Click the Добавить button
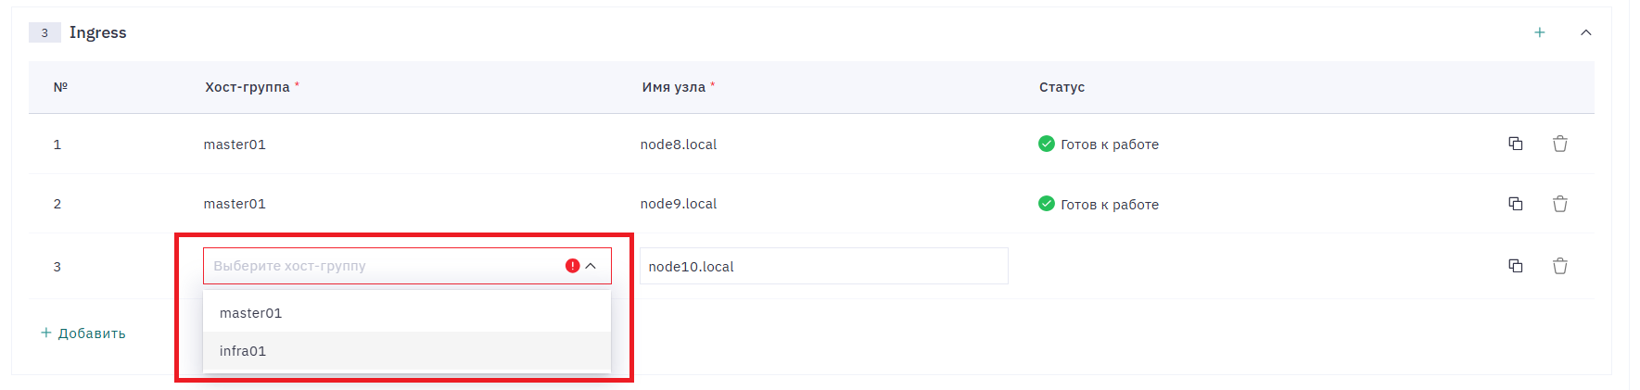 (x=83, y=333)
